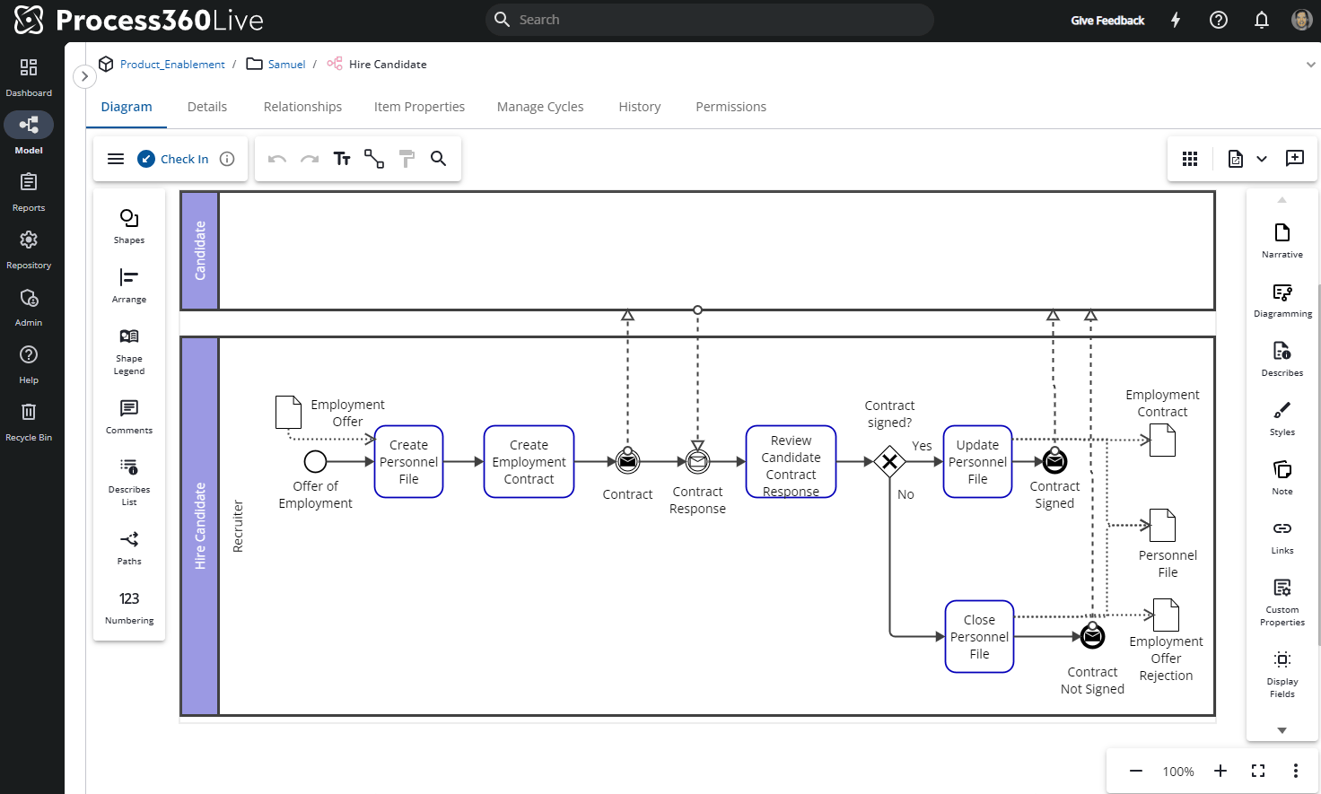1321x794 pixels.
Task: Open the Narrative panel
Action: coord(1282,240)
